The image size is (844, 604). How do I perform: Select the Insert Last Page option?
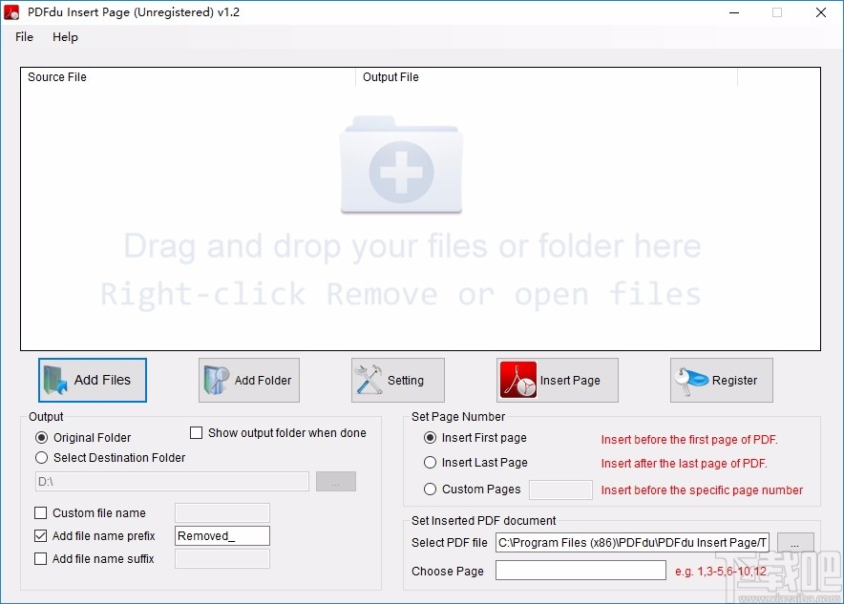coord(431,462)
